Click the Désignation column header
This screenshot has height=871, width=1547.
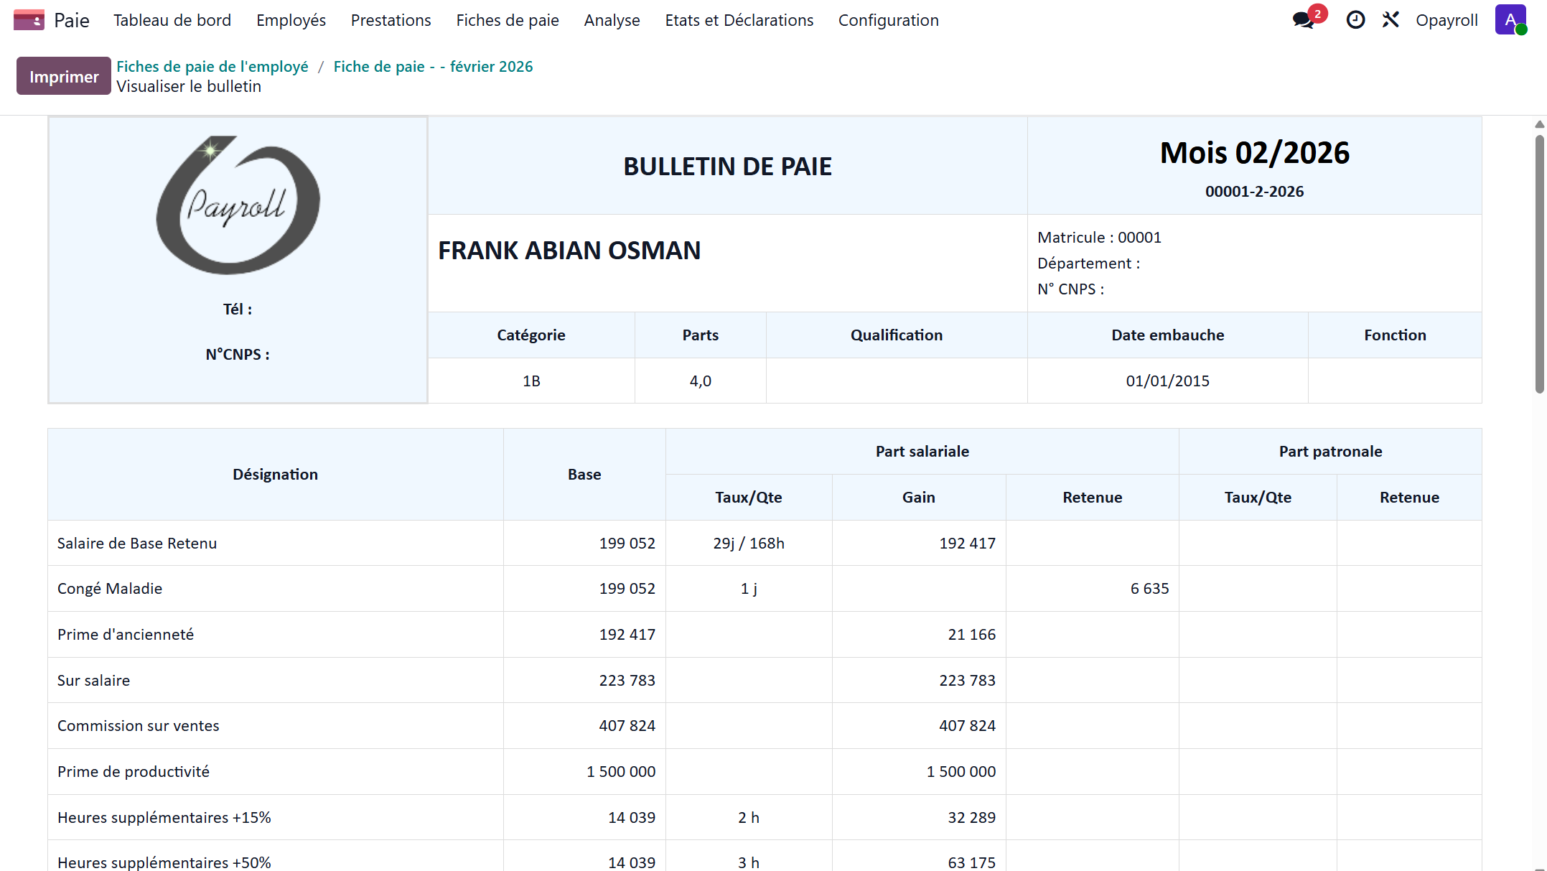pyautogui.click(x=275, y=474)
